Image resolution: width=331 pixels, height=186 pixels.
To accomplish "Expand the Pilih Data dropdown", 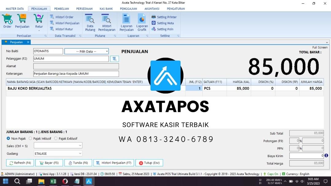I will (86, 51).
